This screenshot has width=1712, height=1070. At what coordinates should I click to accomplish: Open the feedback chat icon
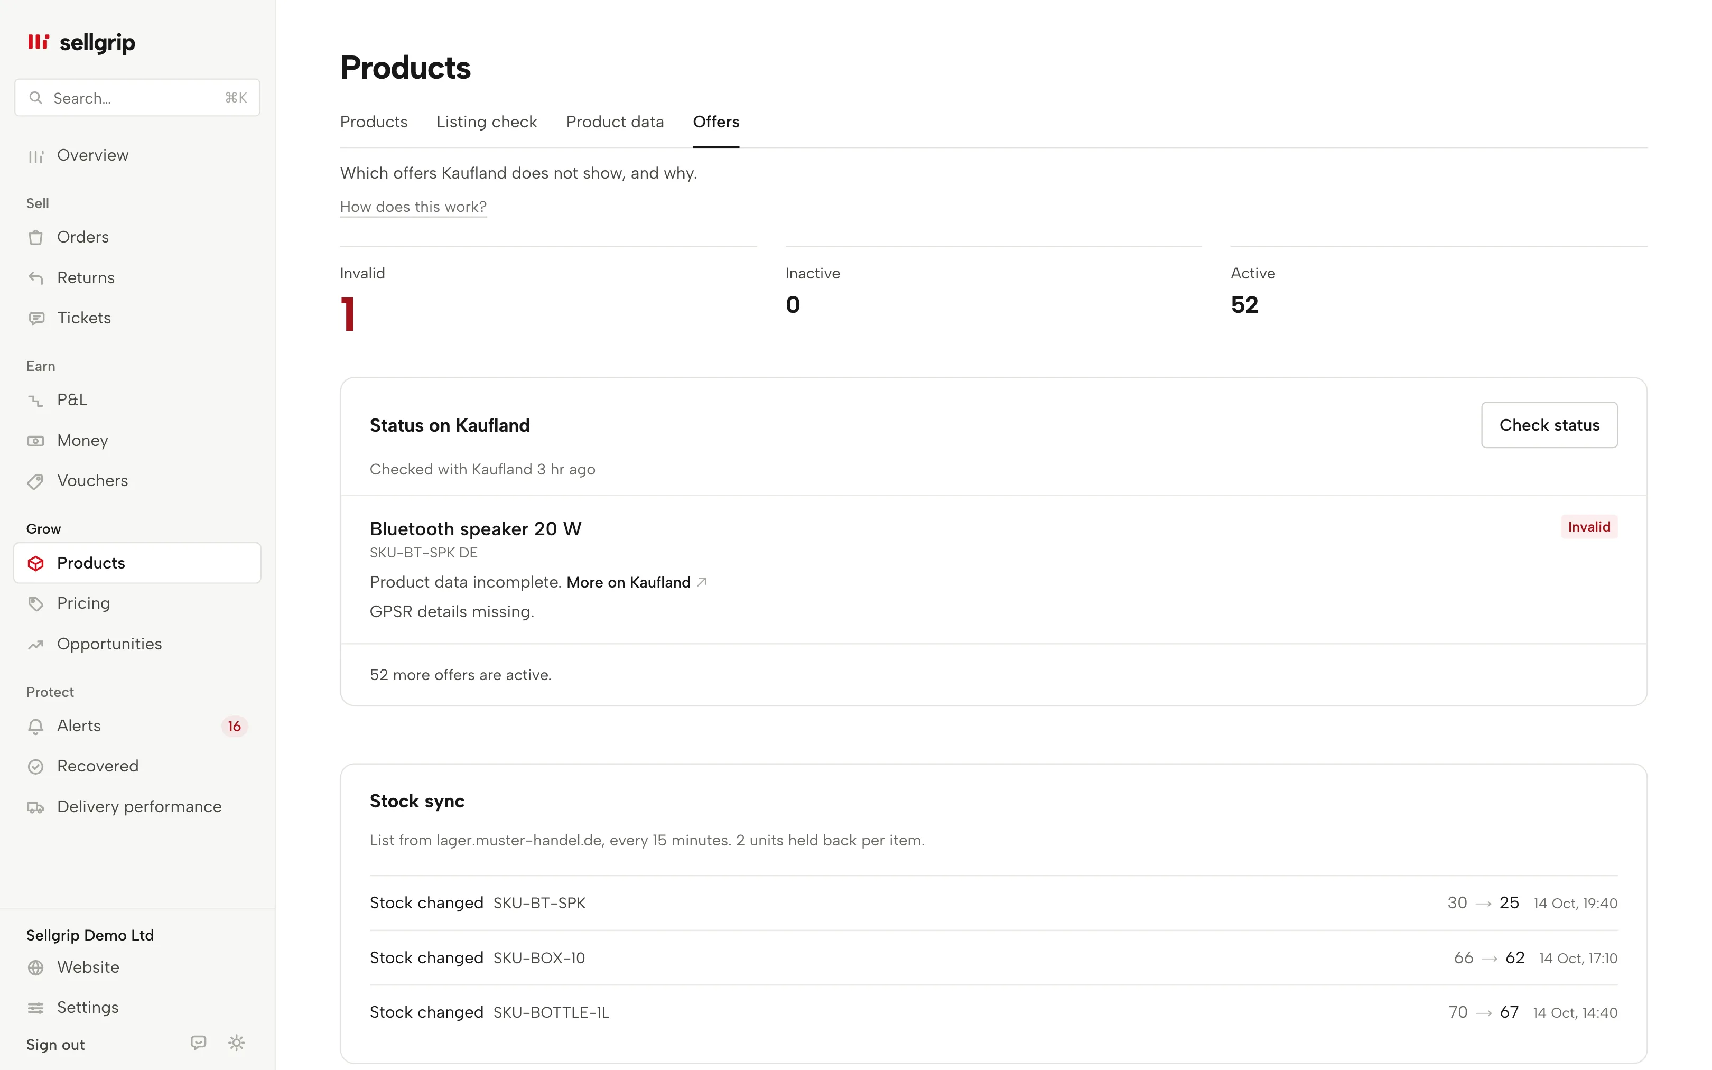point(199,1043)
